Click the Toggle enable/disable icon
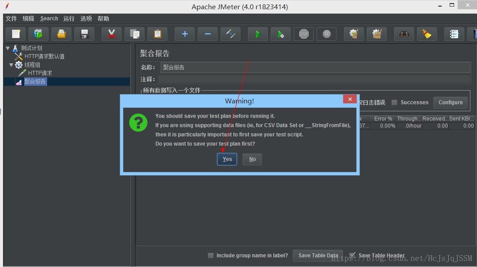 tap(231, 34)
